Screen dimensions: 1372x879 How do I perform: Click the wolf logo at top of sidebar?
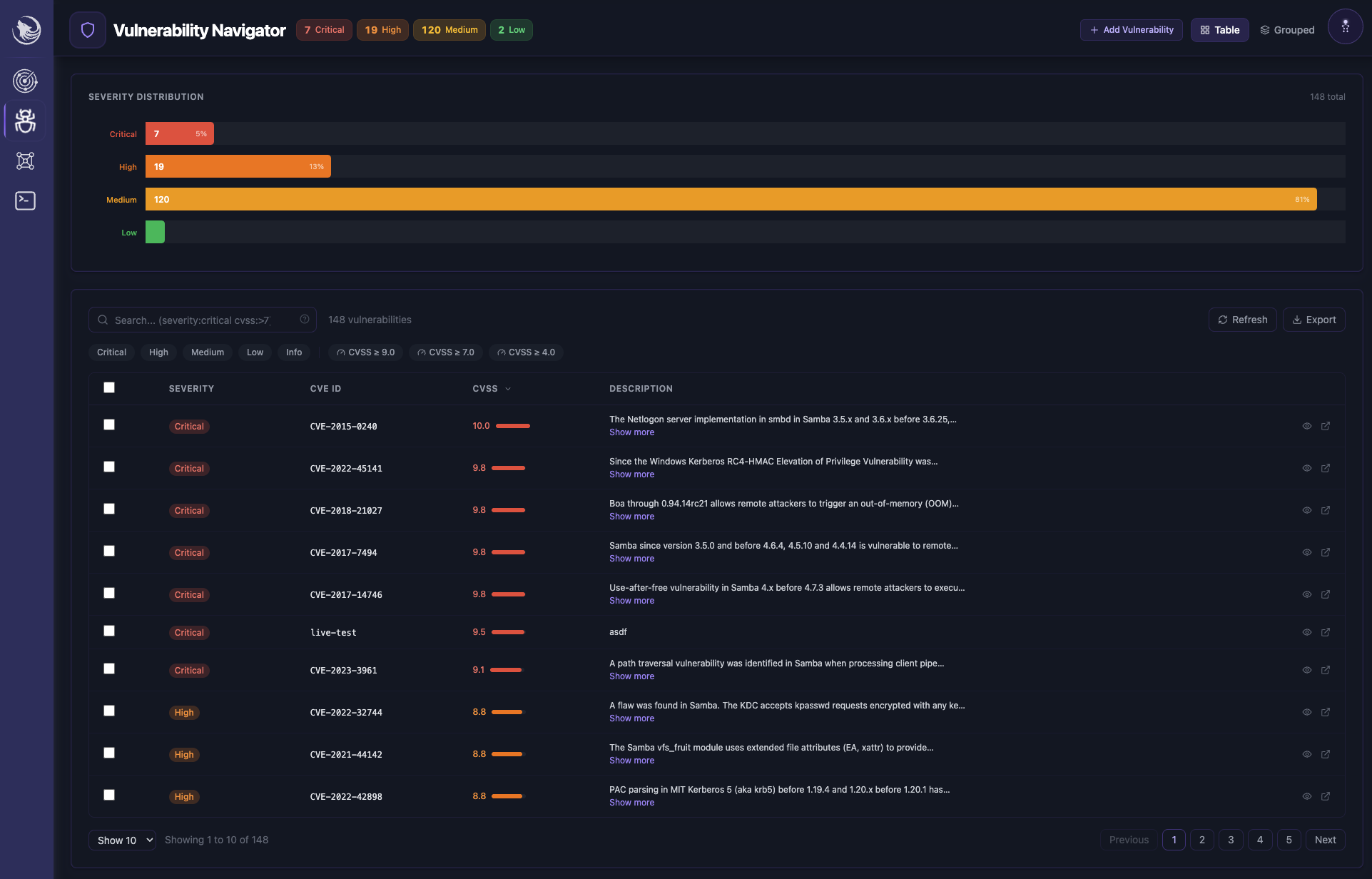[26, 30]
